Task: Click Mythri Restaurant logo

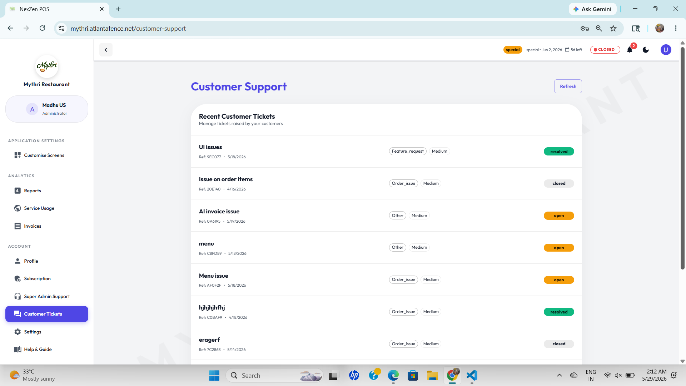Action: 47,66
